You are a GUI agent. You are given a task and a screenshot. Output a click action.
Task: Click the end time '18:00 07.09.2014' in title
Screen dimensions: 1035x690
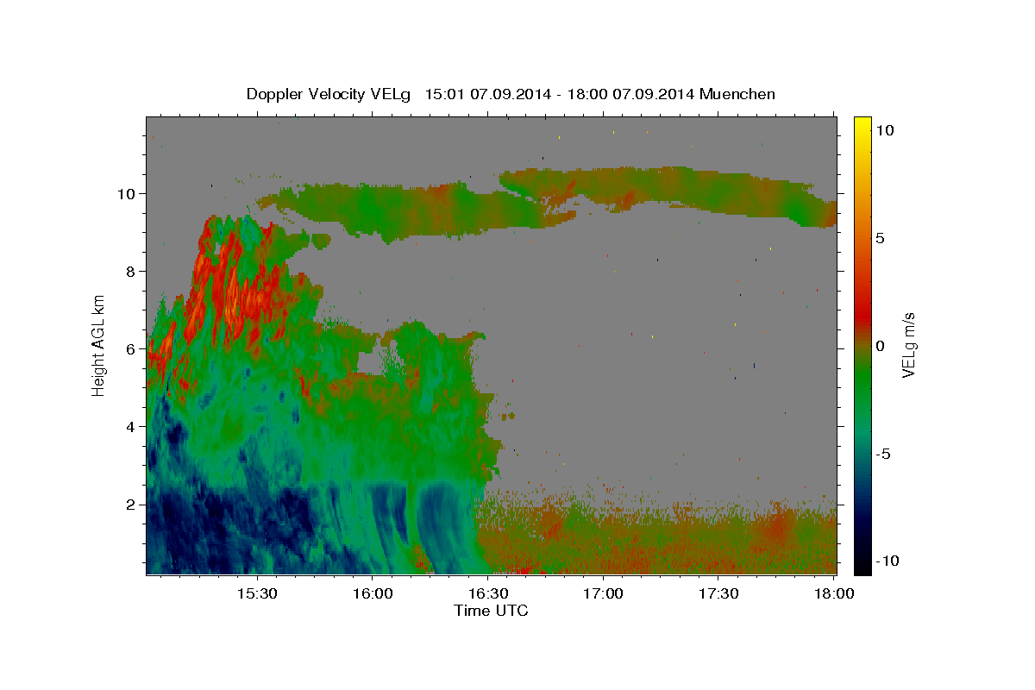[632, 94]
